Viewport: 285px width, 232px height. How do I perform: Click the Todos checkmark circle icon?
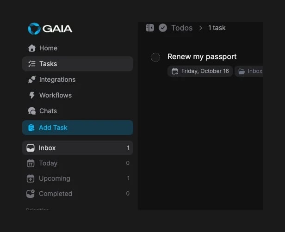(163, 28)
